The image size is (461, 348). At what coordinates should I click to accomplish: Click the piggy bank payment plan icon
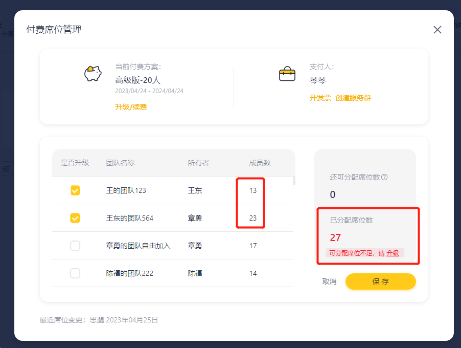(x=93, y=74)
